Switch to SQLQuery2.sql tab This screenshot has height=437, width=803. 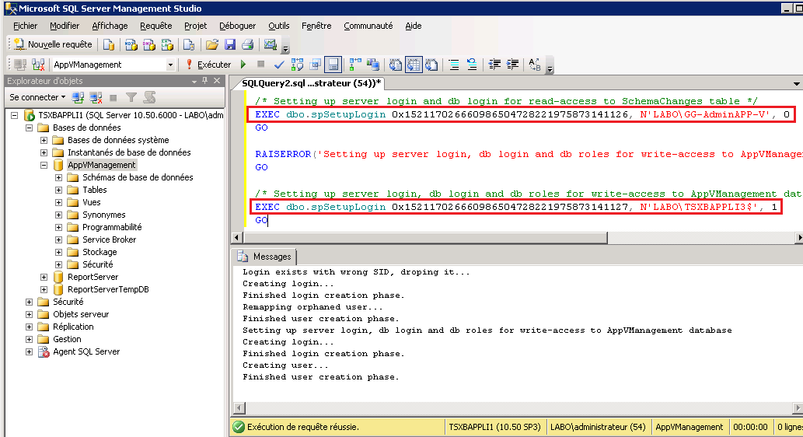[311, 83]
